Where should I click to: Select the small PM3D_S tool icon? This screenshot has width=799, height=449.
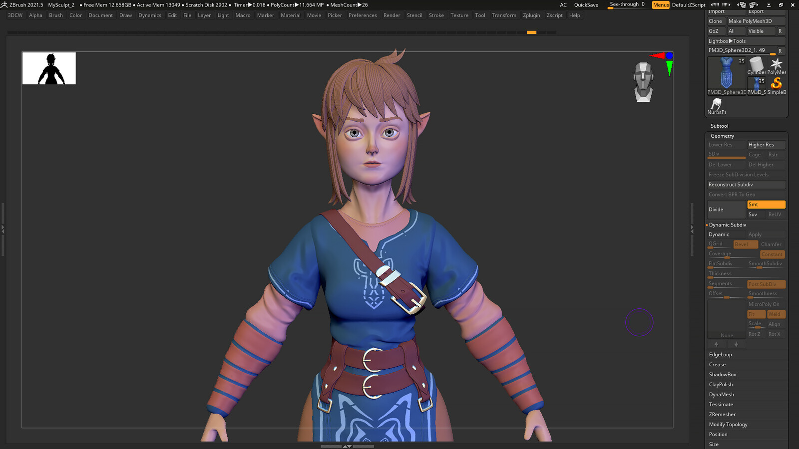click(x=756, y=85)
